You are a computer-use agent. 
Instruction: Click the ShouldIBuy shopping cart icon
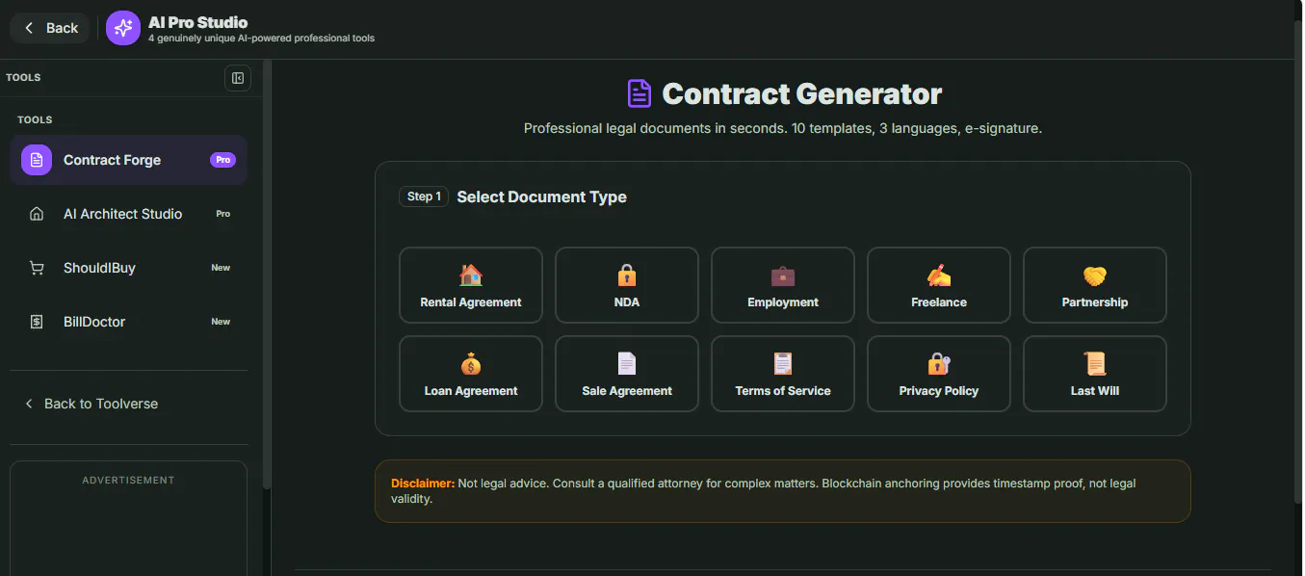pyautogui.click(x=37, y=268)
